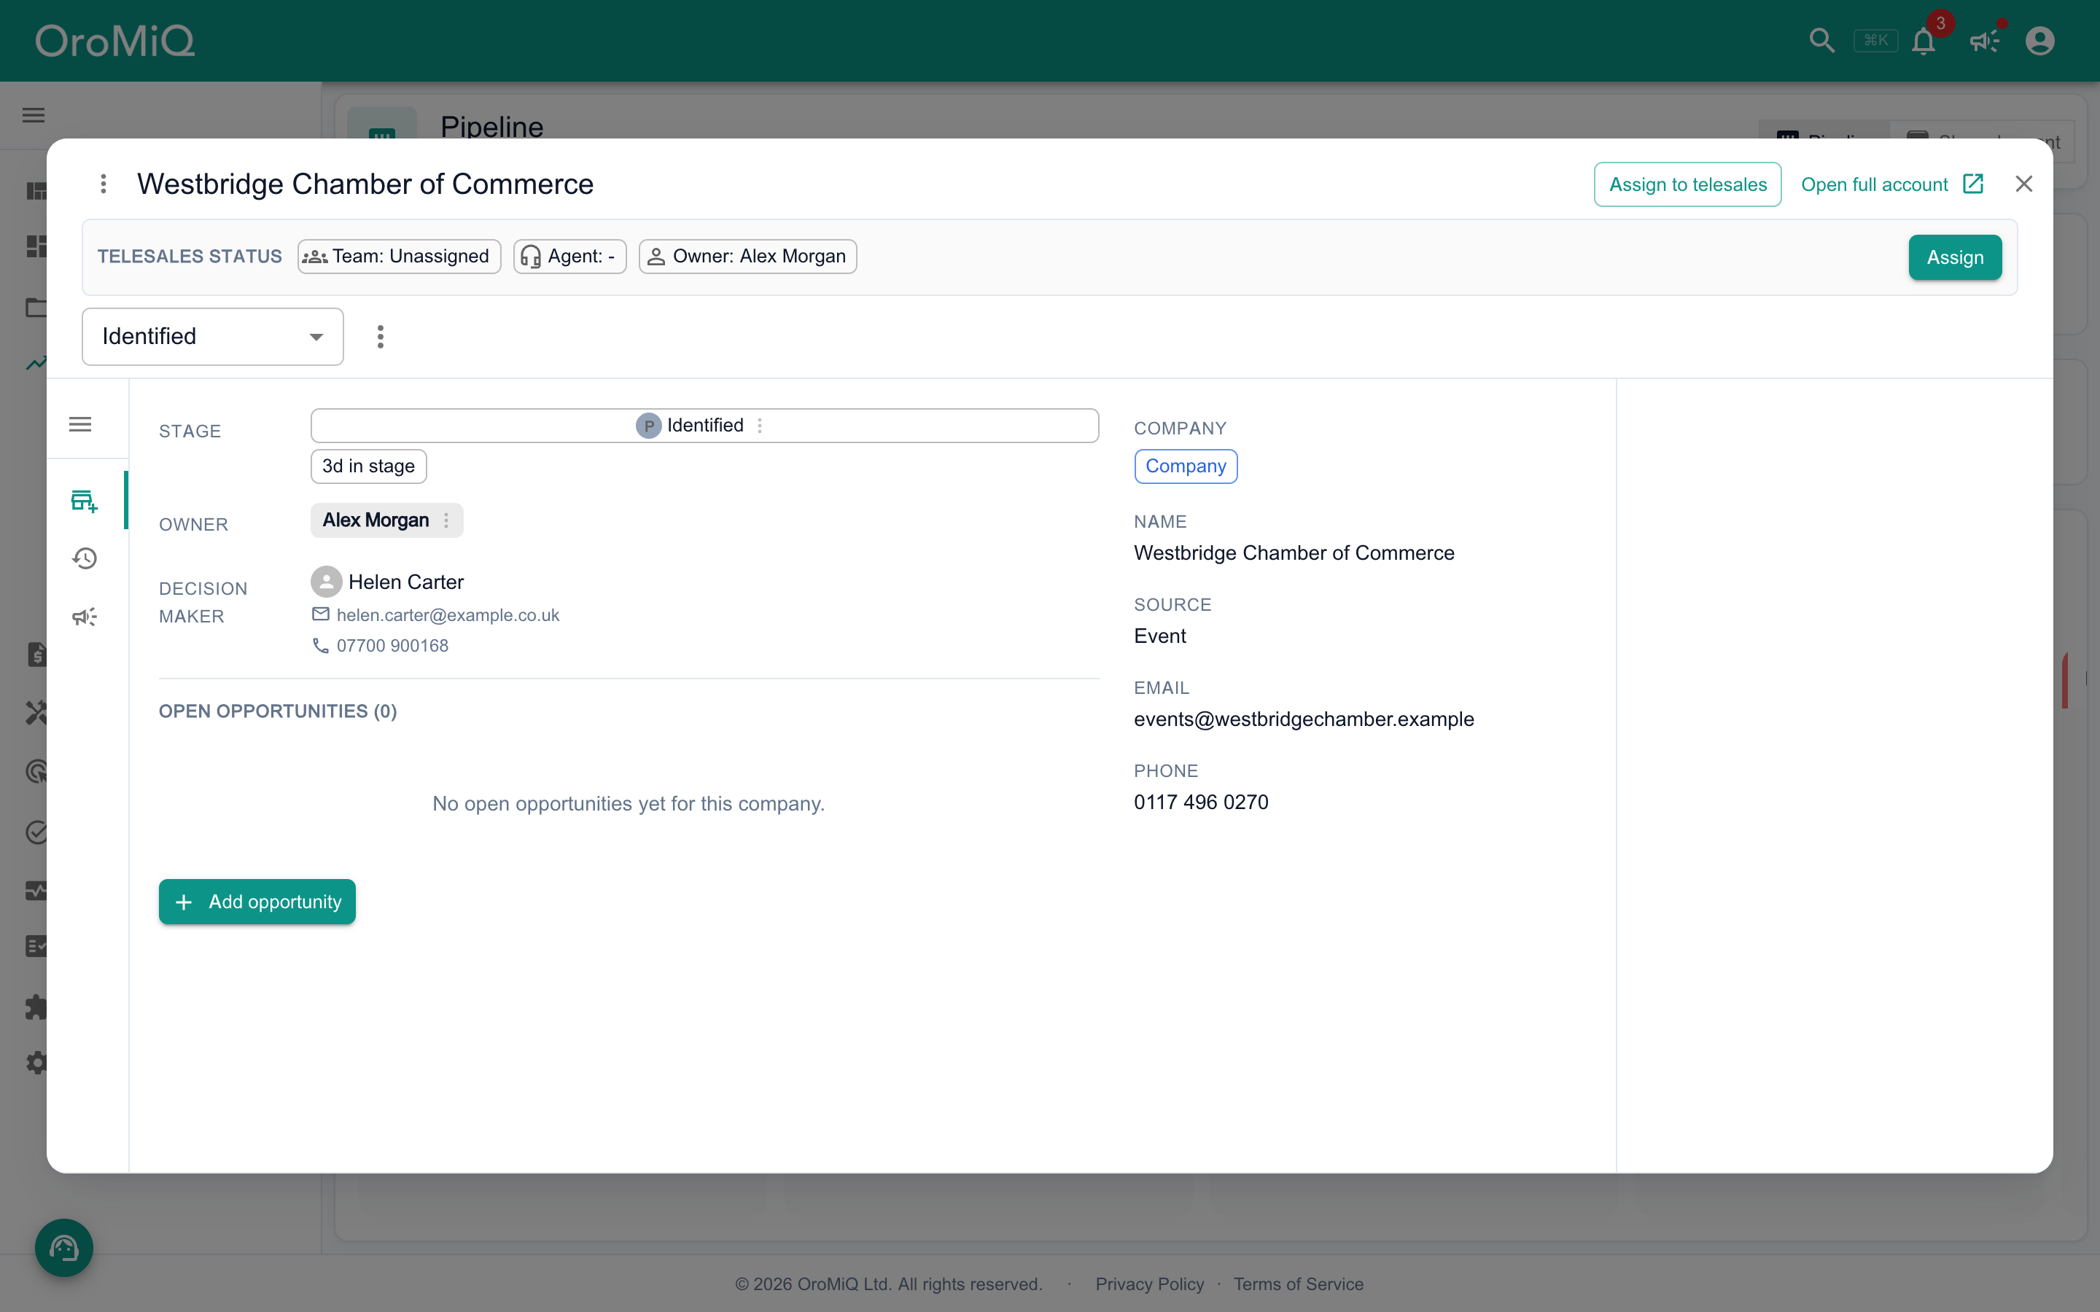The height and width of the screenshot is (1312, 2100).
Task: Click the OroMiQ logo
Action: tap(114, 41)
